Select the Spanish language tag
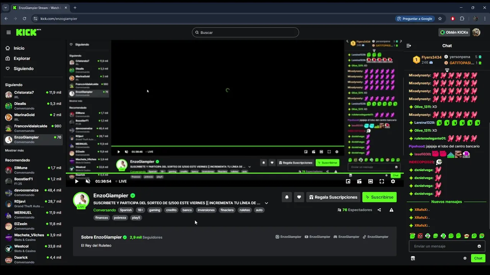490x275 pixels. [x=126, y=210]
